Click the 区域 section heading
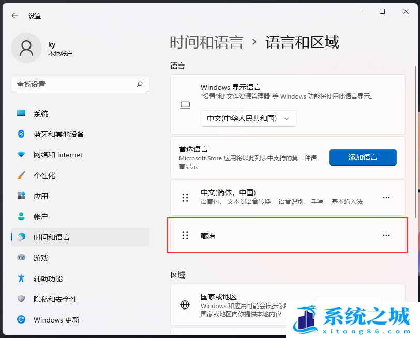 pos(177,275)
